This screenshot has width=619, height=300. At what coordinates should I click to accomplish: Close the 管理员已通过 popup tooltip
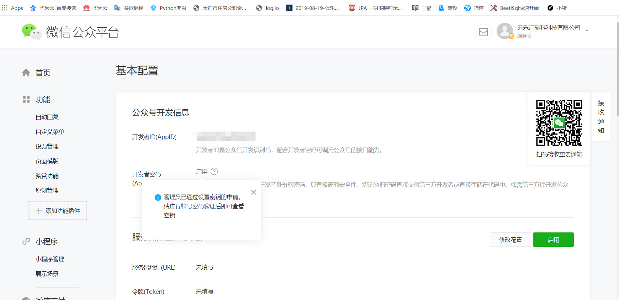254,192
